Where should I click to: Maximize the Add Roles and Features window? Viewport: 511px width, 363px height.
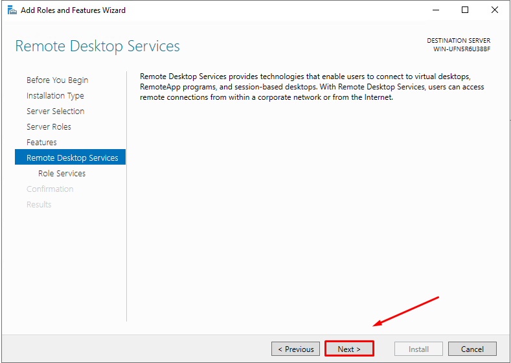click(465, 10)
